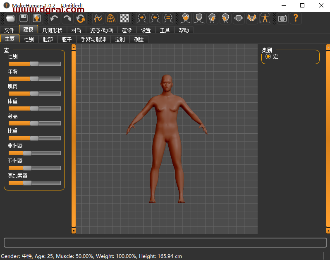330x260 pixels.
Task: Click the 亚洲裔 slider handle
Action: [x=27, y=168]
